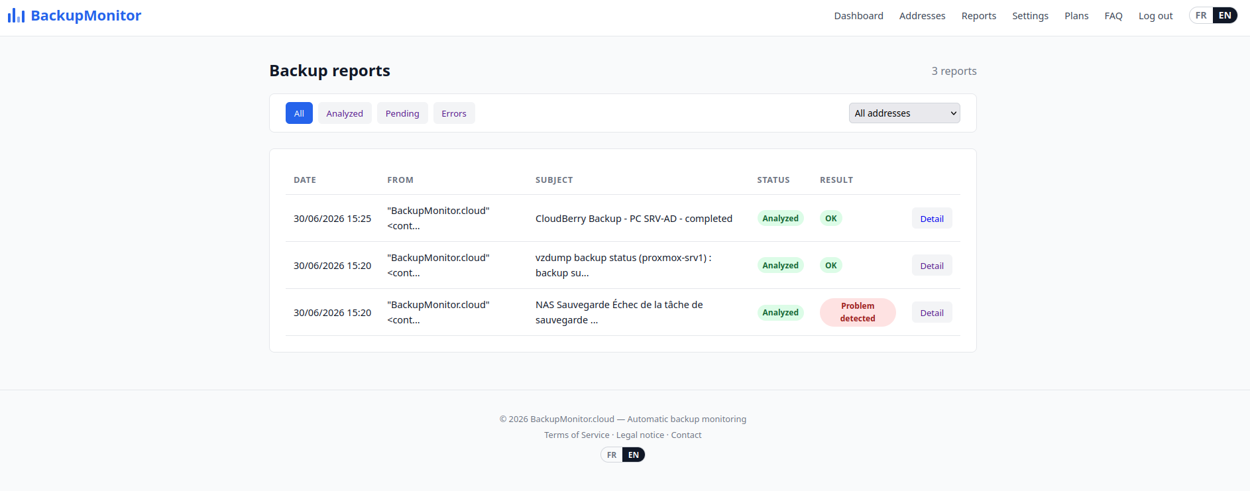Viewport: 1250px width, 491px height.
Task: Click OK result in vzdump row
Action: click(830, 266)
